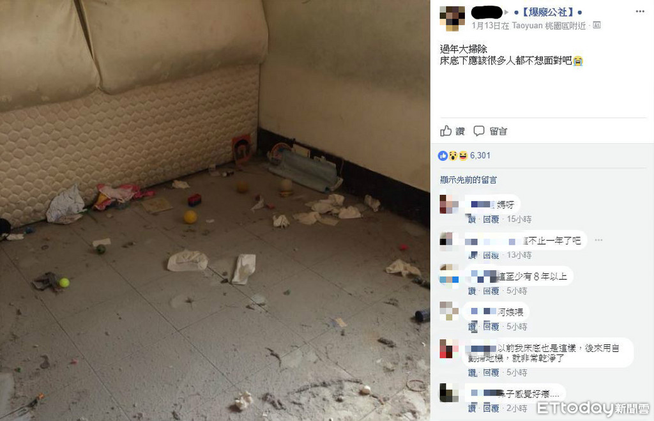Click the 1月13日 post date link
This screenshot has height=421, width=654.
(x=486, y=26)
